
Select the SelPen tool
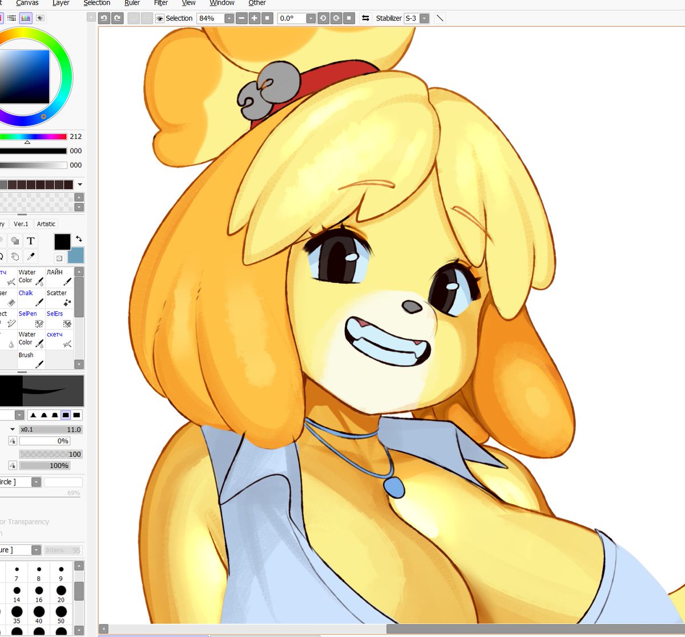(31, 319)
